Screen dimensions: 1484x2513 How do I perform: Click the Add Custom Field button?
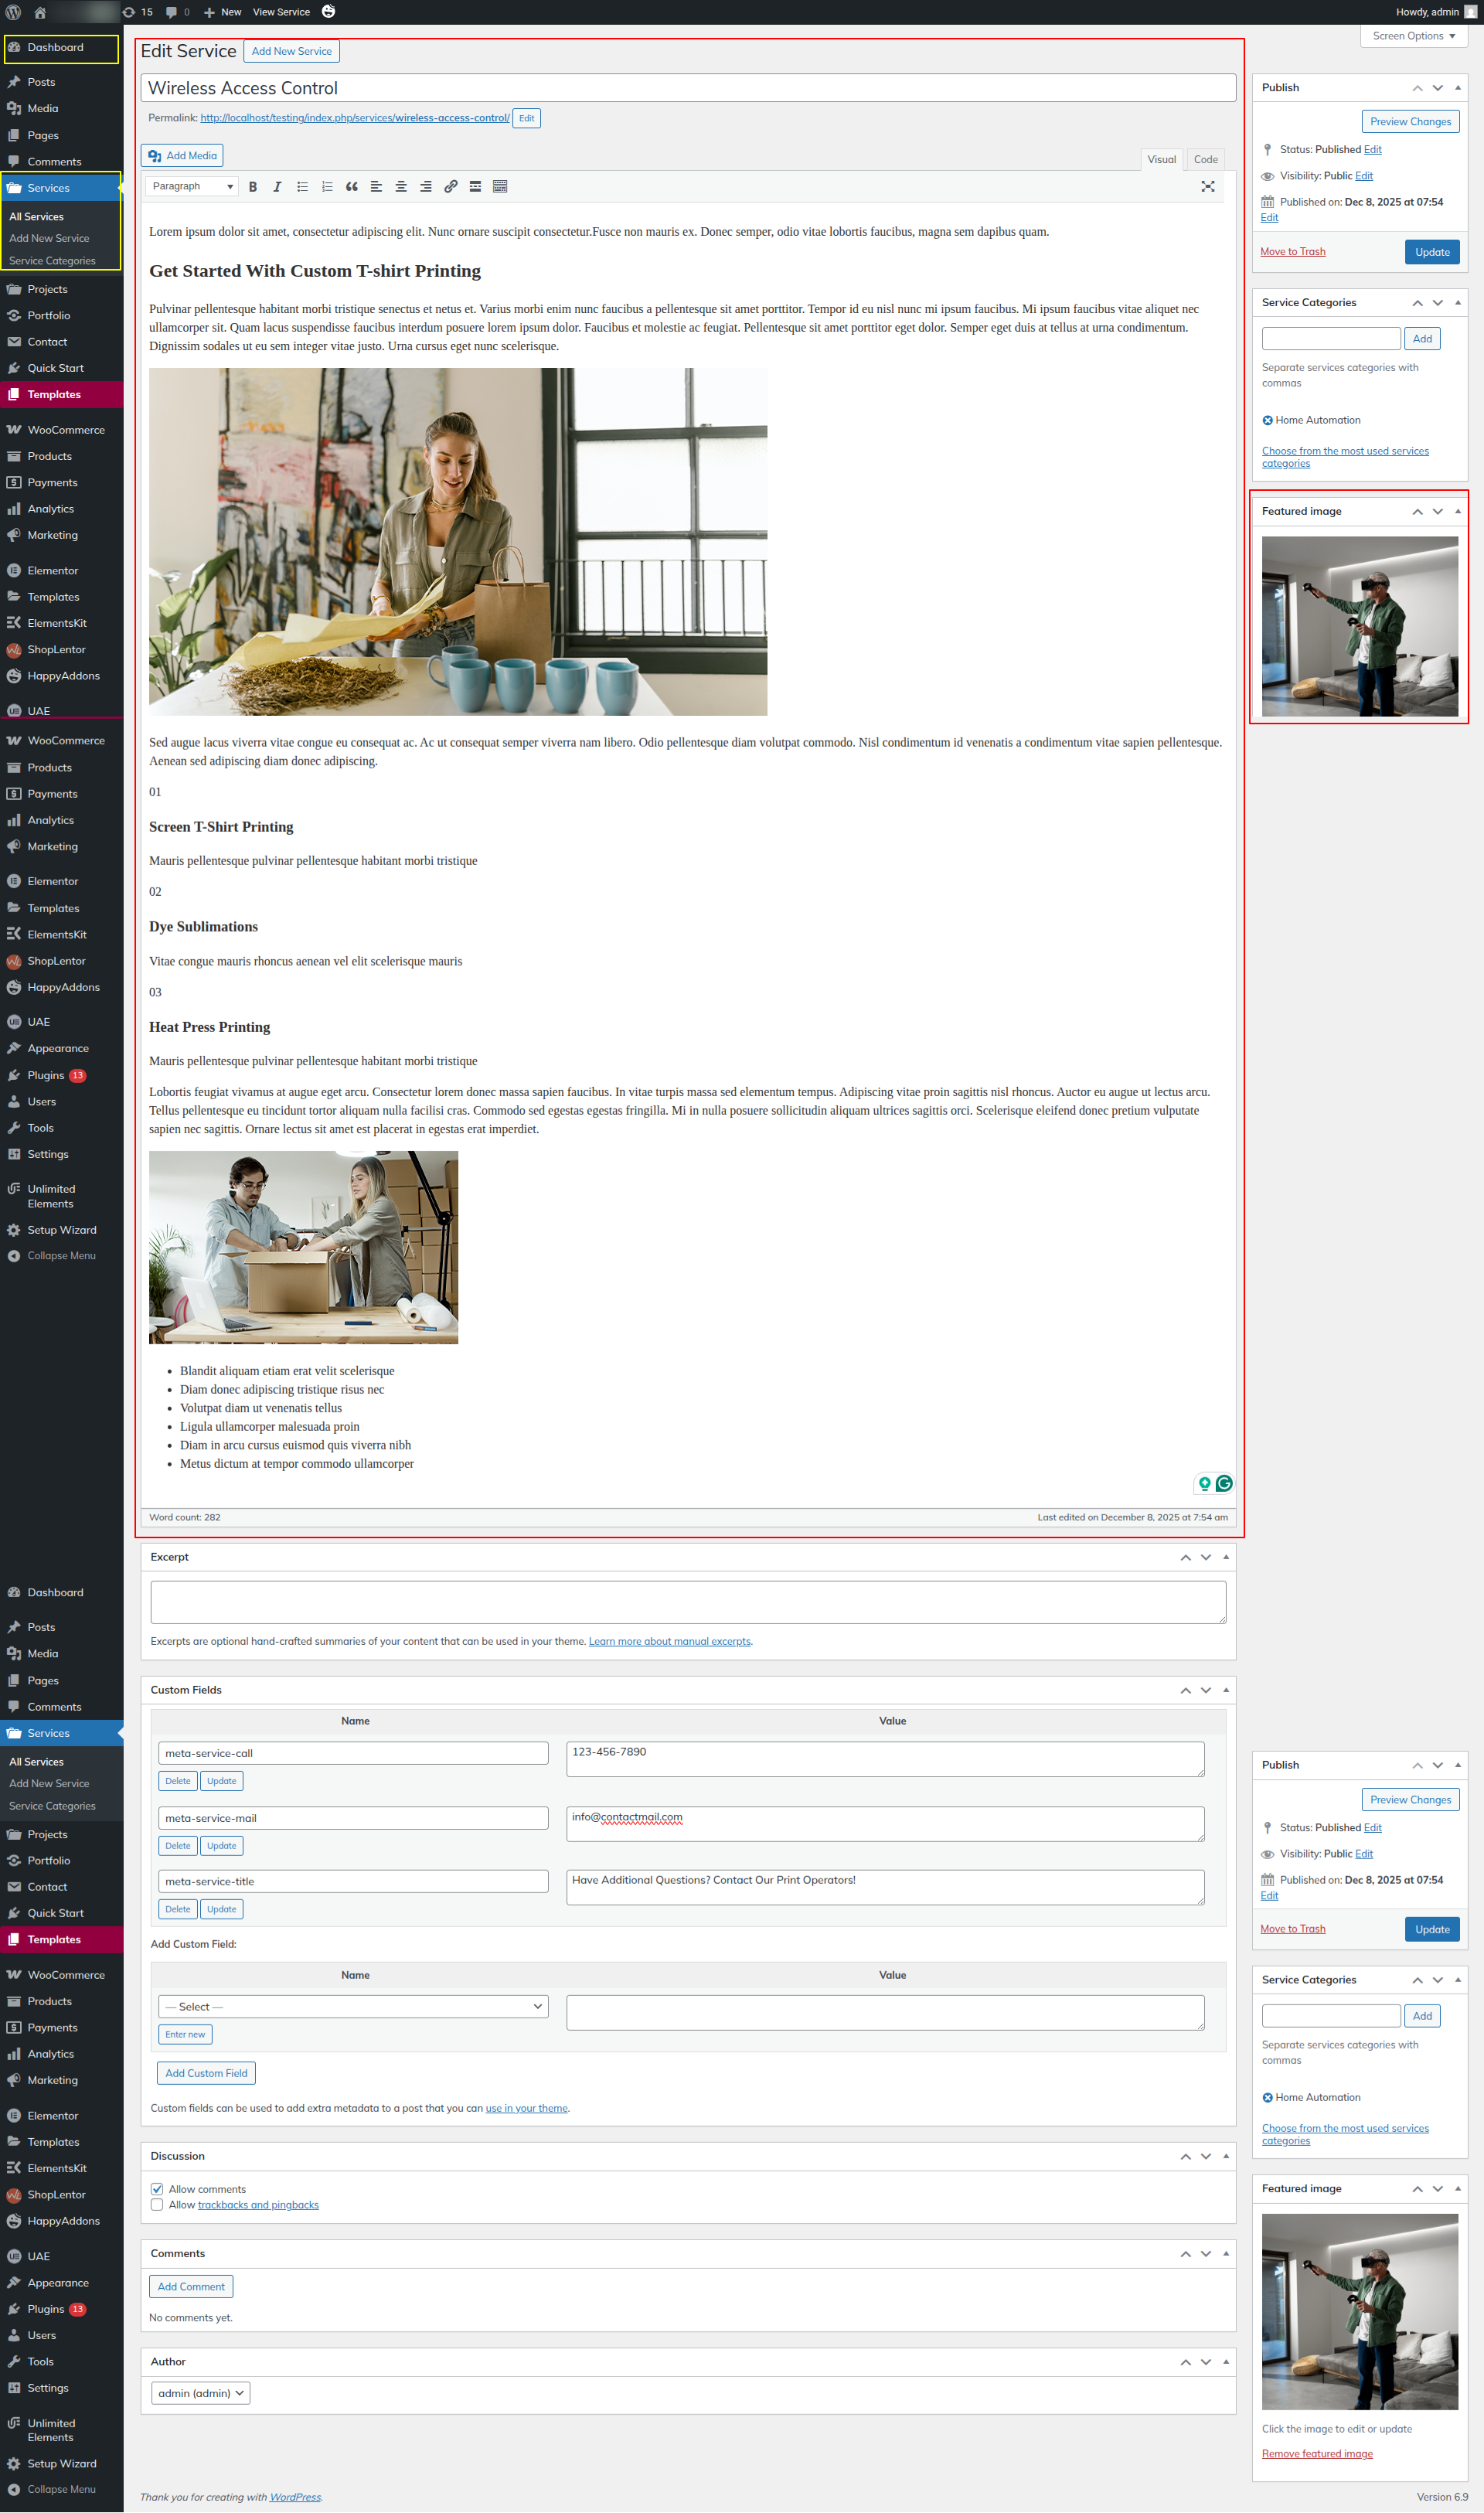pyautogui.click(x=206, y=2073)
